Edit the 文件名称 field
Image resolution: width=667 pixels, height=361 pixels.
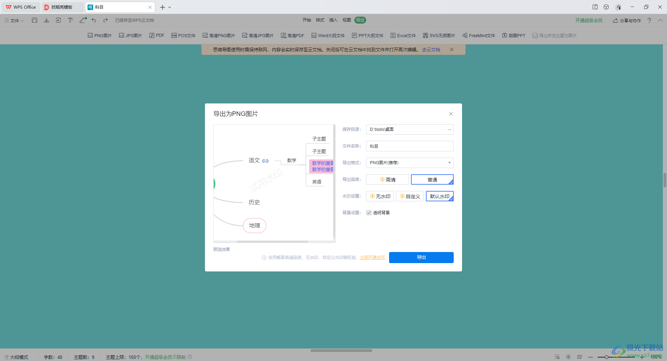[x=410, y=146]
